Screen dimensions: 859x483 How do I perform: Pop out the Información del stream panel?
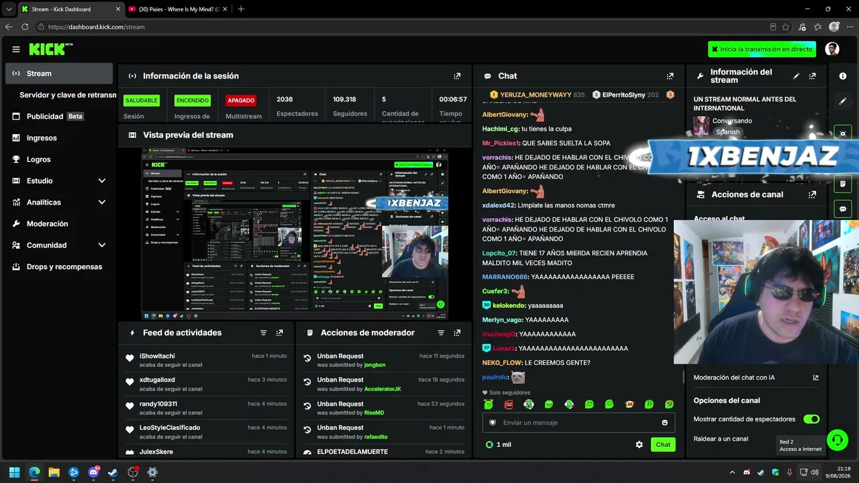813,76
